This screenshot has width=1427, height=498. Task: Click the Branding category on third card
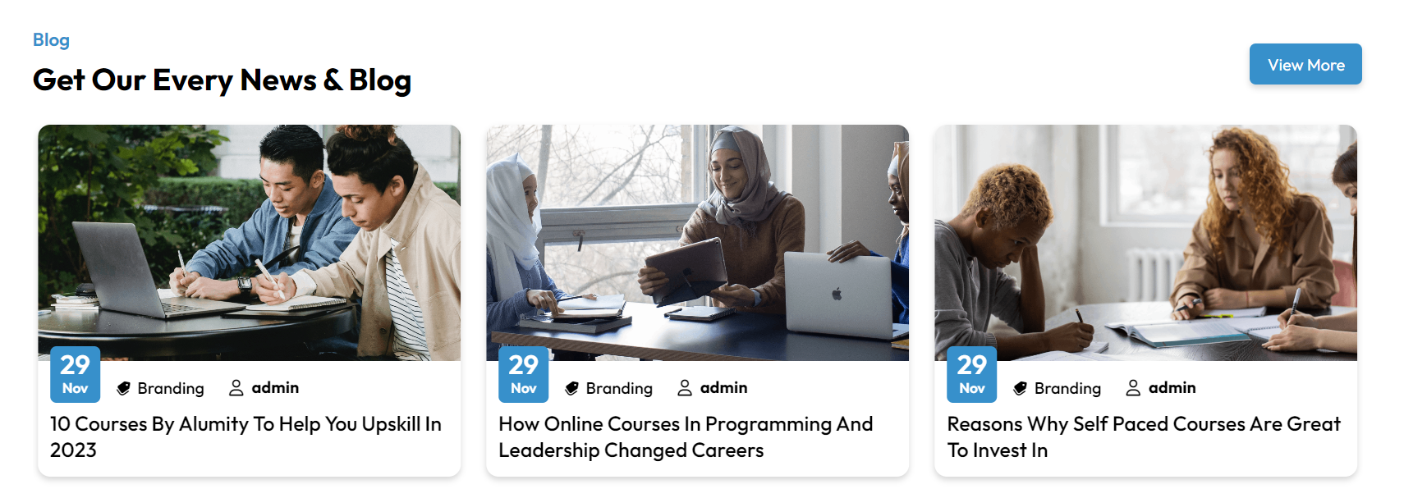[1067, 388]
